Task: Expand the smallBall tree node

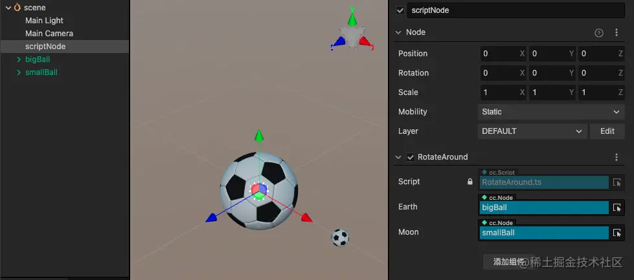Action: point(19,72)
